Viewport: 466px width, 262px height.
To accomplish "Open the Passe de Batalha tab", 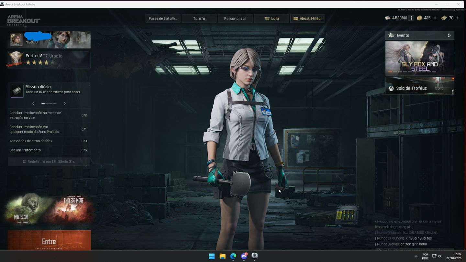I will click(x=163, y=18).
